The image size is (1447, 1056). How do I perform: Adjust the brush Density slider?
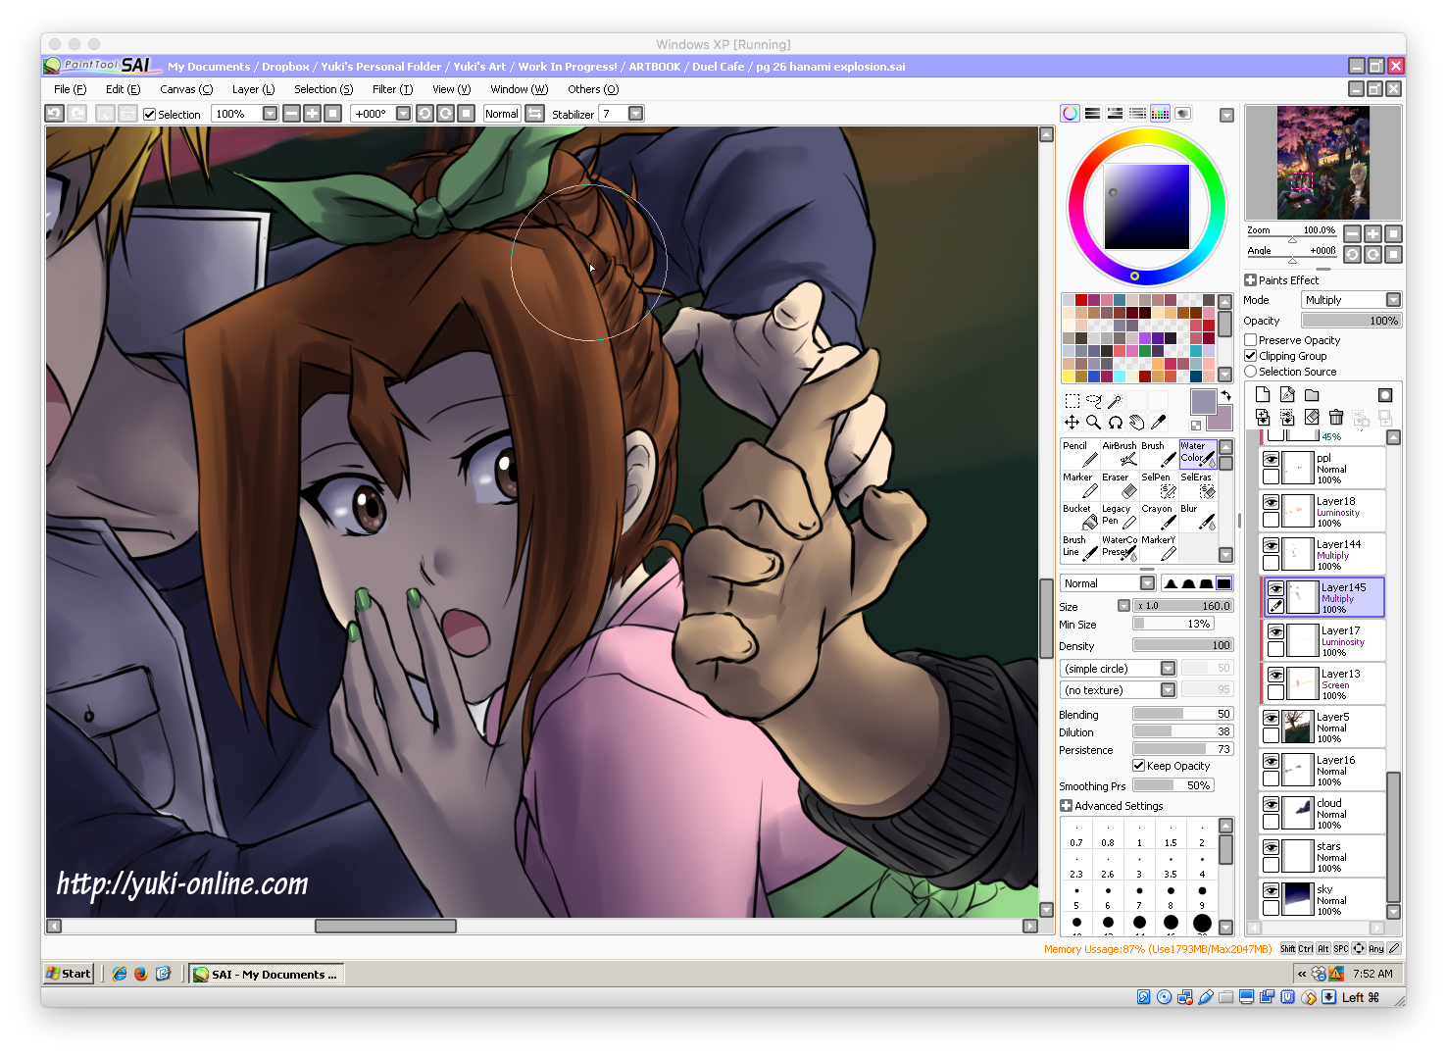click(1183, 645)
